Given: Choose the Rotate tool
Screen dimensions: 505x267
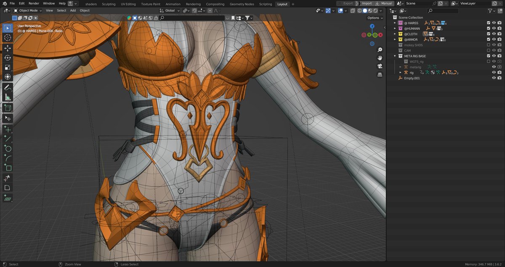Looking at the screenshot, I should coord(8,58).
